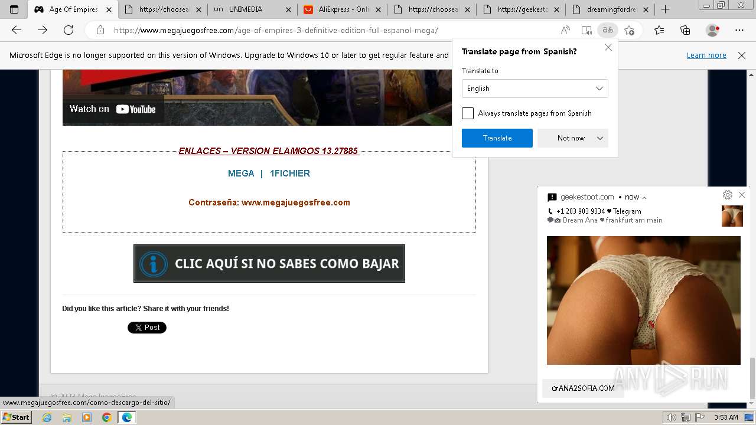
Task: Click the ENLACES – VERSION ELAMIGOS heading
Action: [269, 151]
